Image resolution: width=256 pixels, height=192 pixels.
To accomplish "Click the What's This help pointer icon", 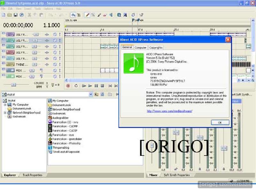I will (x=141, y=15).
